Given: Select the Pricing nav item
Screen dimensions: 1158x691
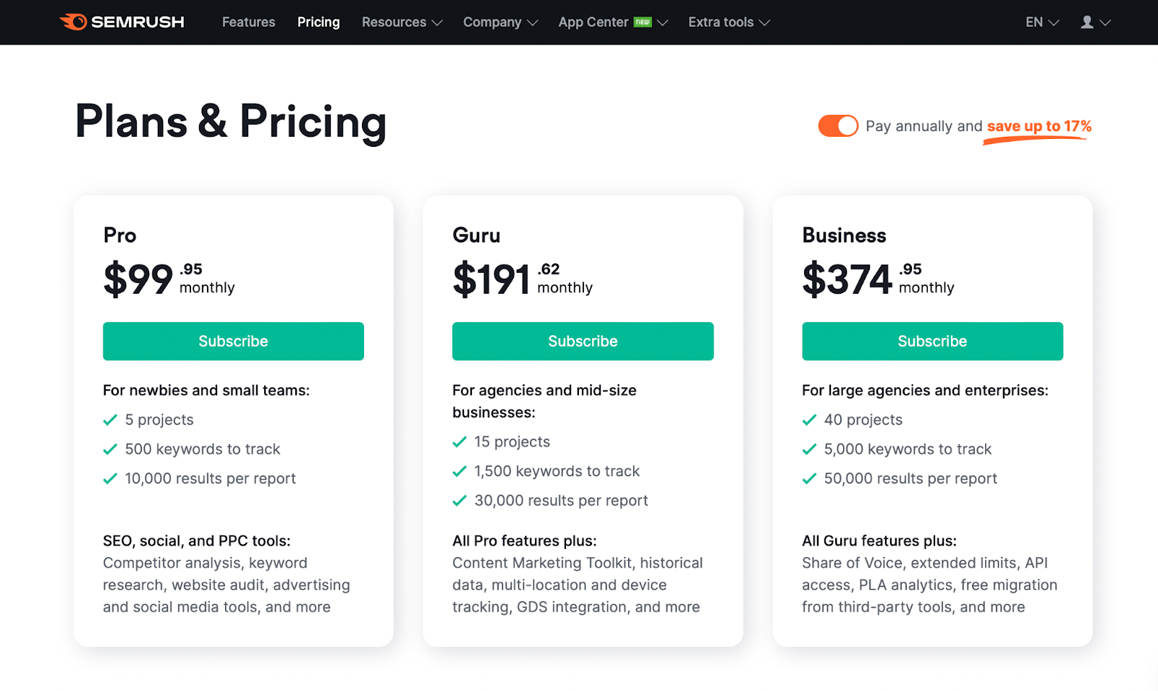Looking at the screenshot, I should point(318,22).
